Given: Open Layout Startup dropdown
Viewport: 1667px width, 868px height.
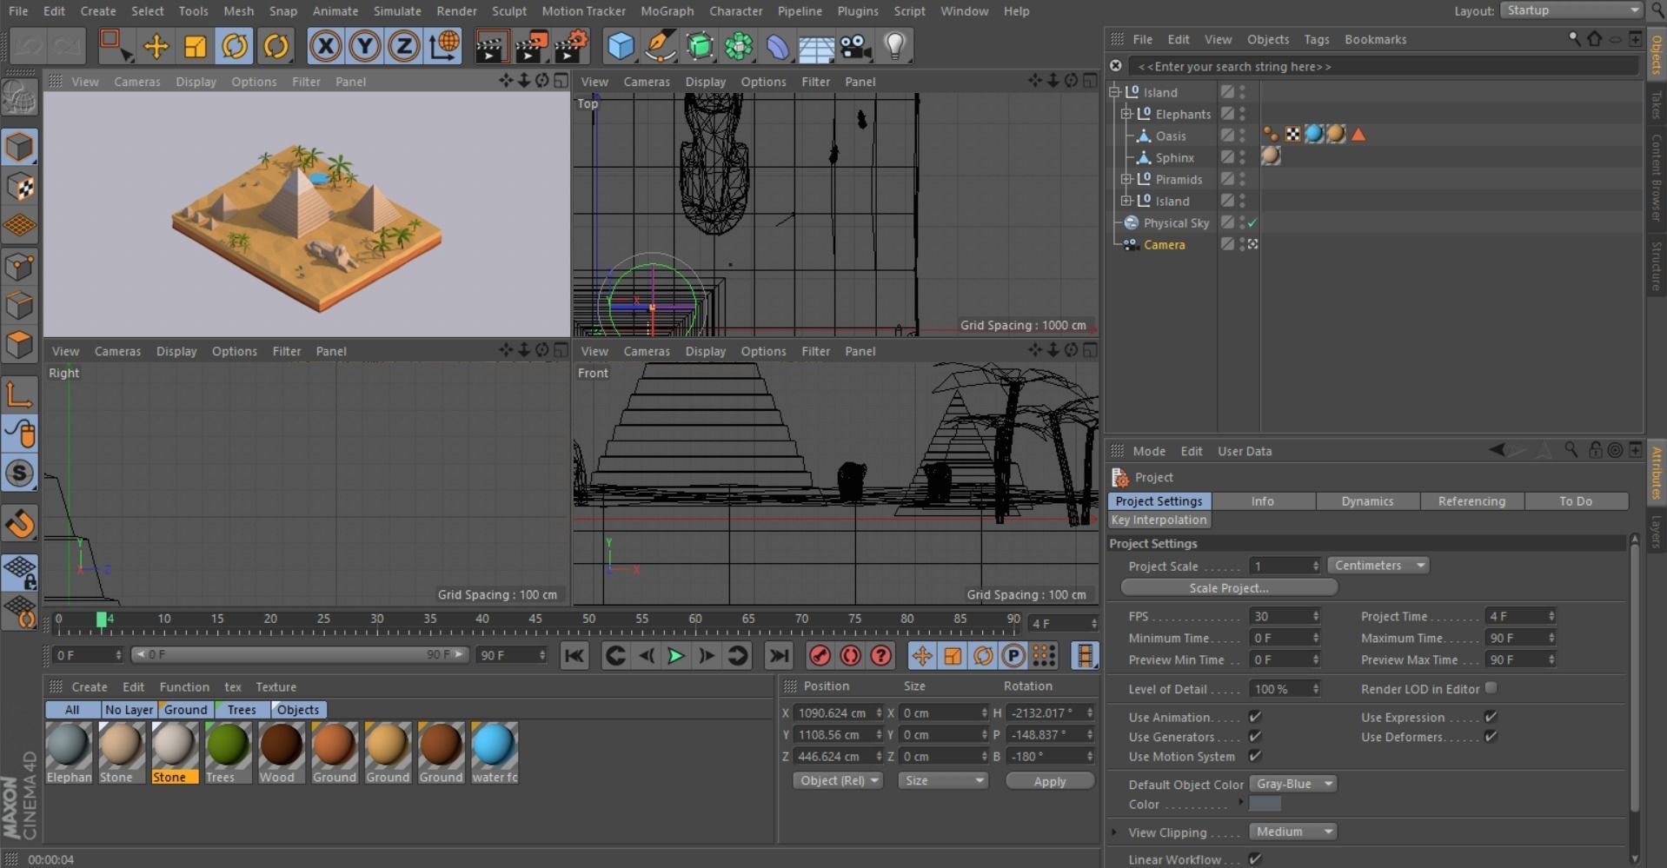Looking at the screenshot, I should (1571, 10).
